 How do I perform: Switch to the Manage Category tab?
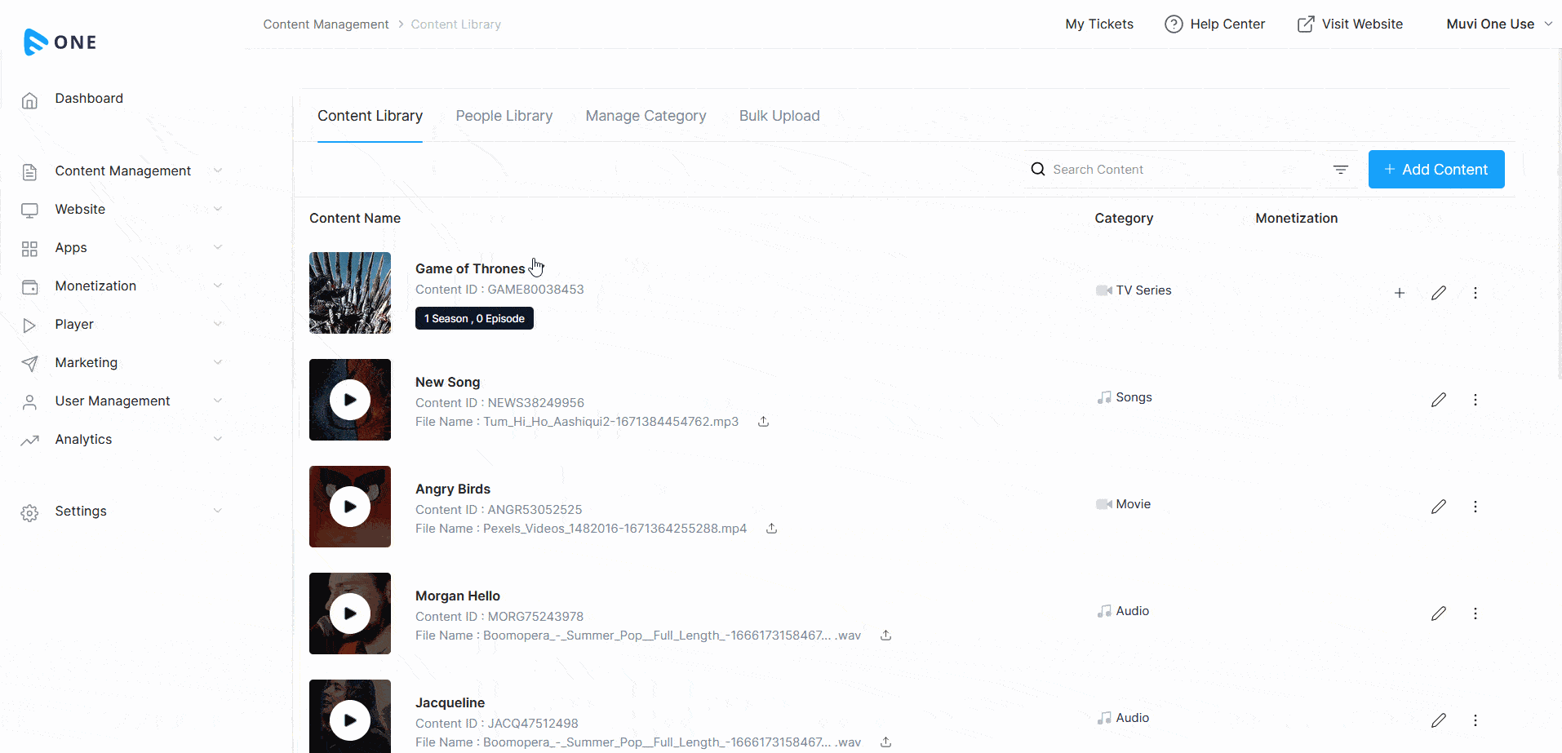click(x=646, y=116)
